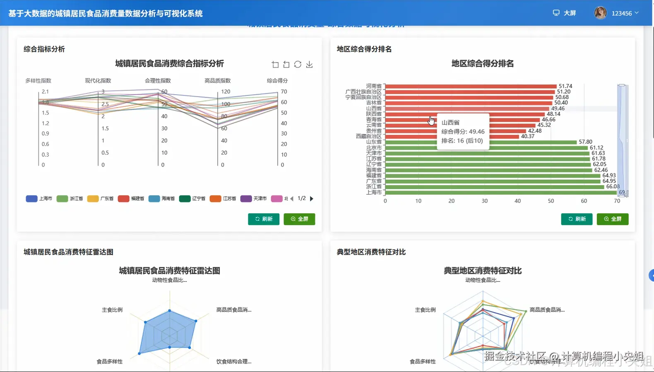Download indicator chart as image
The image size is (654, 372).
pyautogui.click(x=309, y=64)
